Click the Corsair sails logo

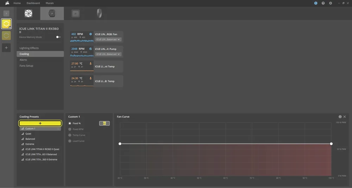point(7,3)
